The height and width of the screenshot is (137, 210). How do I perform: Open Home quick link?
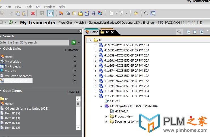[x=9, y=57]
